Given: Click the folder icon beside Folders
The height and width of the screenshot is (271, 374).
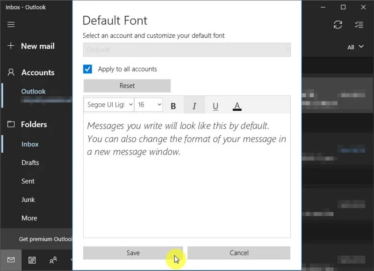Looking at the screenshot, I should pyautogui.click(x=11, y=124).
